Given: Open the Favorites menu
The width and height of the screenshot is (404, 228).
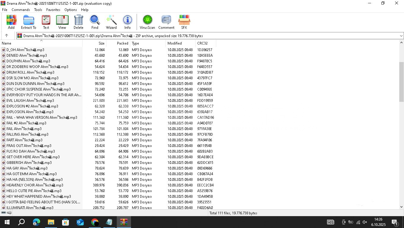Looking at the screenshot, I should coord(53,10).
